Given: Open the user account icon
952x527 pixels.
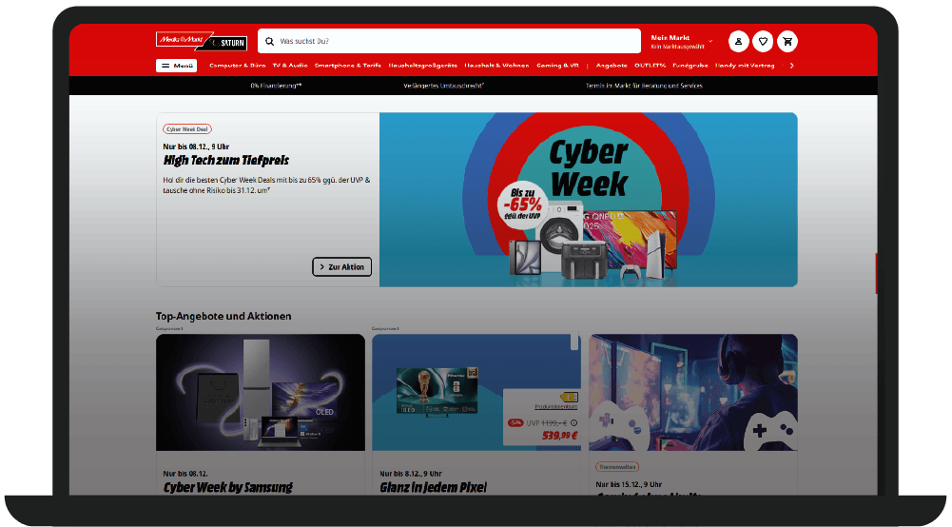Looking at the screenshot, I should [x=738, y=41].
